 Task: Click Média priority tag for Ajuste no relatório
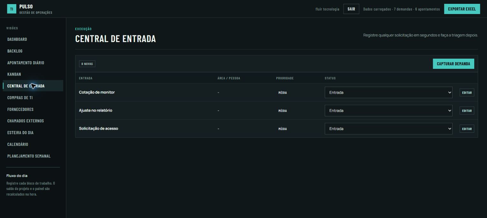click(283, 111)
